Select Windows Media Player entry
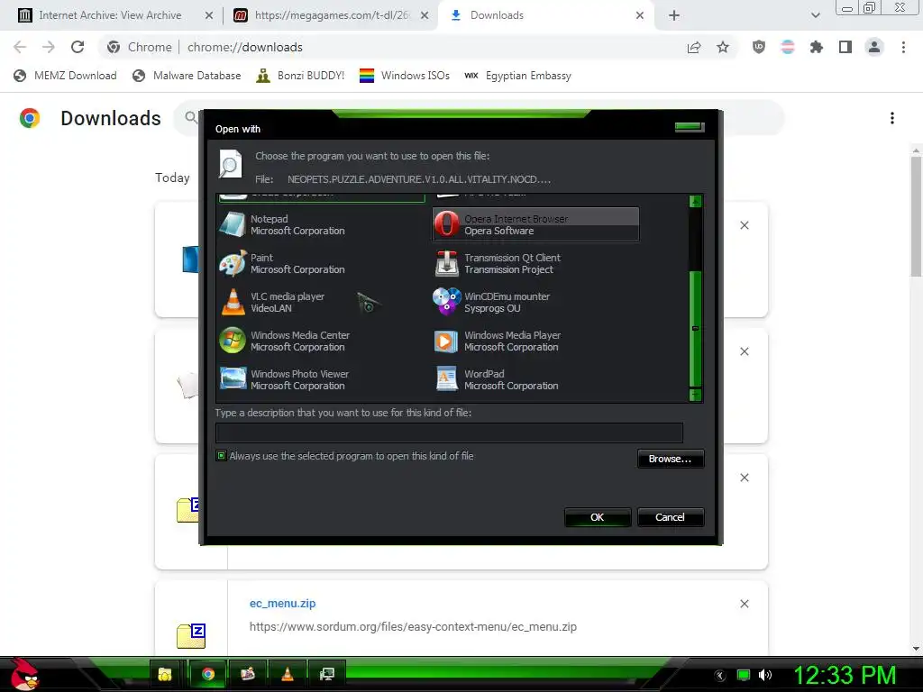The width and height of the screenshot is (923, 692). coord(535,341)
